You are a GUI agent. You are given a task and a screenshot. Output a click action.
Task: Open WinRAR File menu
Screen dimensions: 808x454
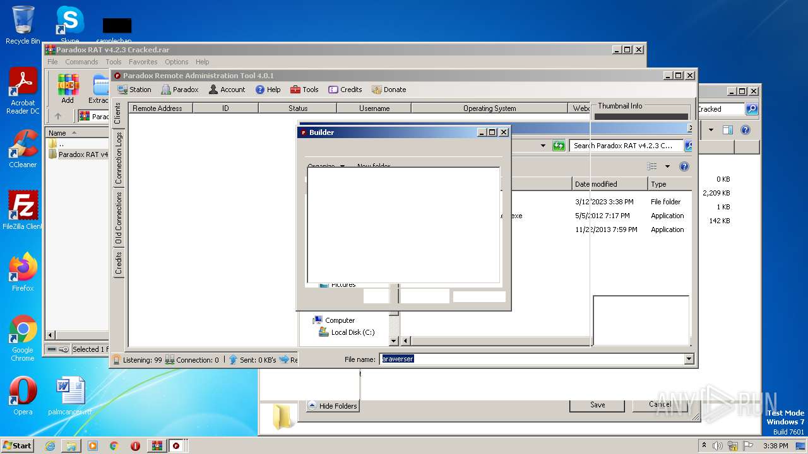coord(52,62)
